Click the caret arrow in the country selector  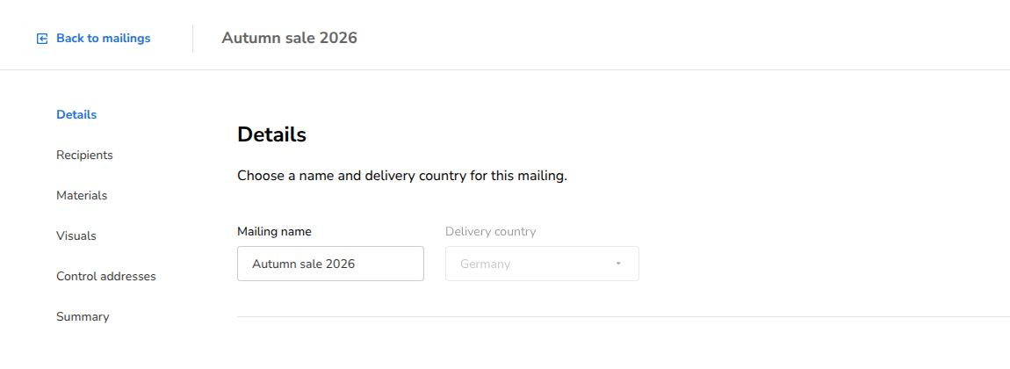pos(617,264)
